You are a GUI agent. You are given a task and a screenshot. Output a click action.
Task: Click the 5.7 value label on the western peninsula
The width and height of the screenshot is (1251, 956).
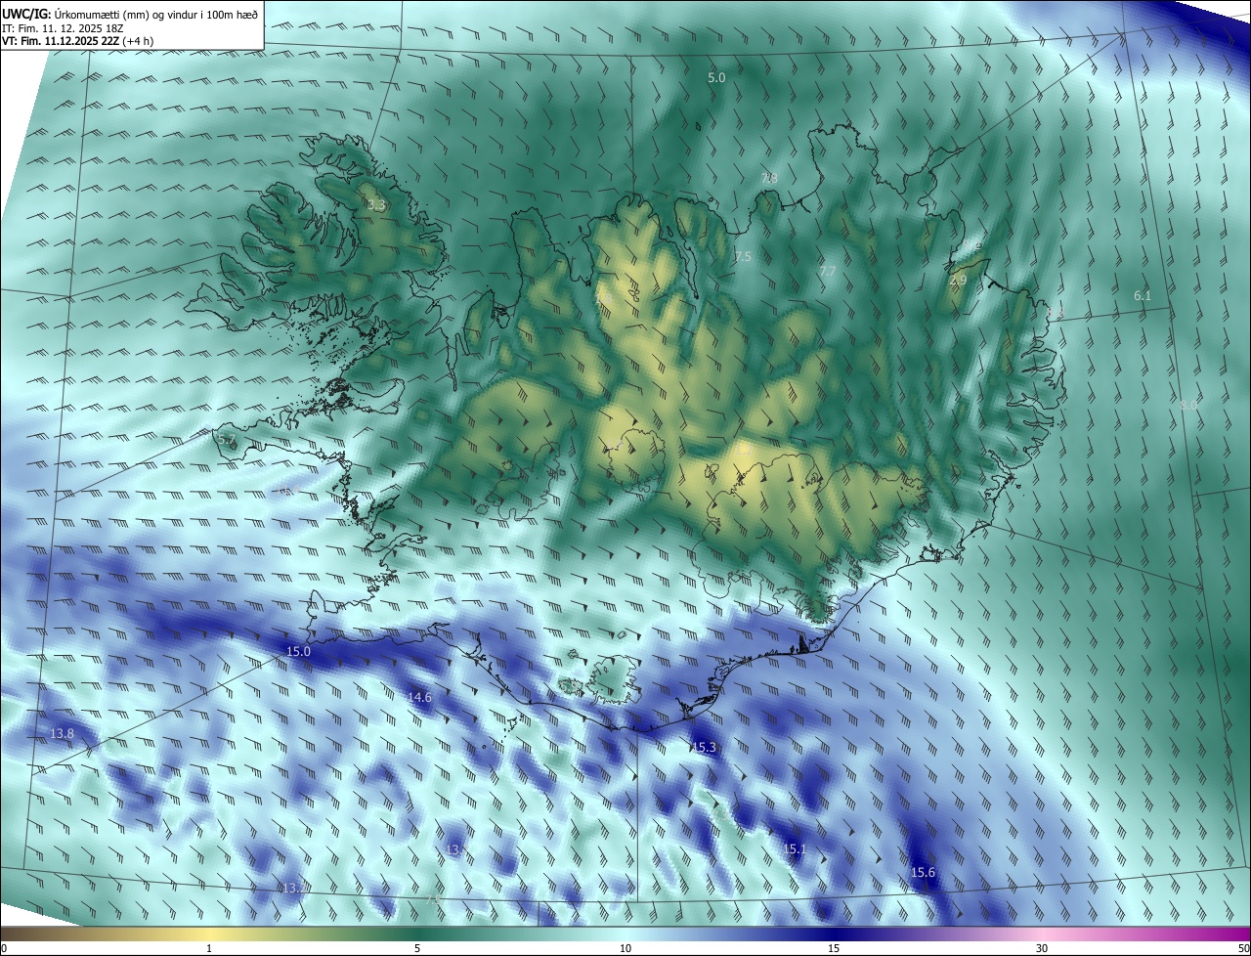click(226, 440)
